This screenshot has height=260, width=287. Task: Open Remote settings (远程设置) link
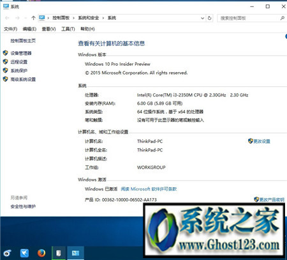point(19,62)
